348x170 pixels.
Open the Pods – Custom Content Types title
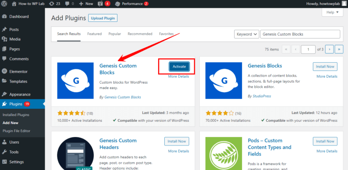(270, 147)
